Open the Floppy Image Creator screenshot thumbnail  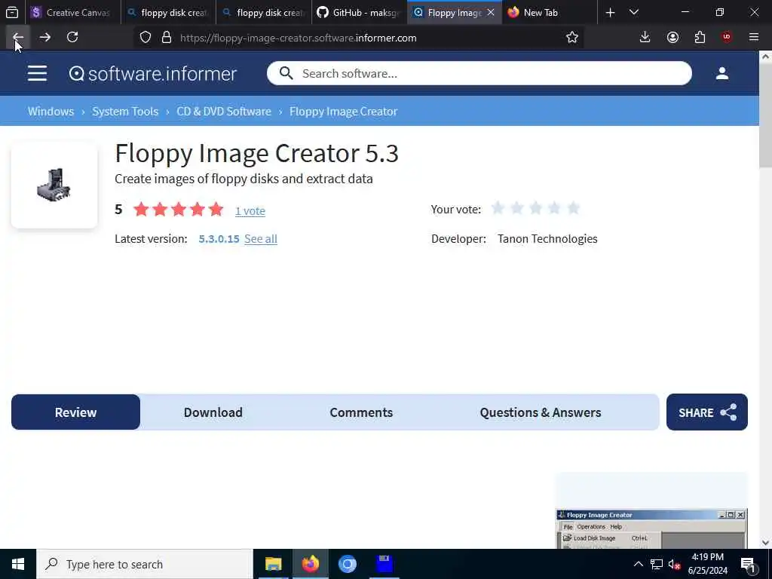[651, 528]
